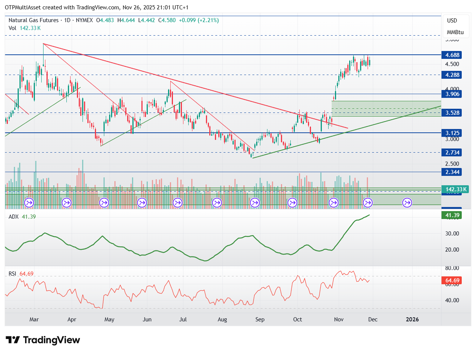Select the ADX 41.39 indicator label

coord(22,217)
